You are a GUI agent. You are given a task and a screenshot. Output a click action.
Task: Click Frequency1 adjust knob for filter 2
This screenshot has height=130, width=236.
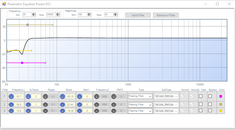tap(11, 105)
